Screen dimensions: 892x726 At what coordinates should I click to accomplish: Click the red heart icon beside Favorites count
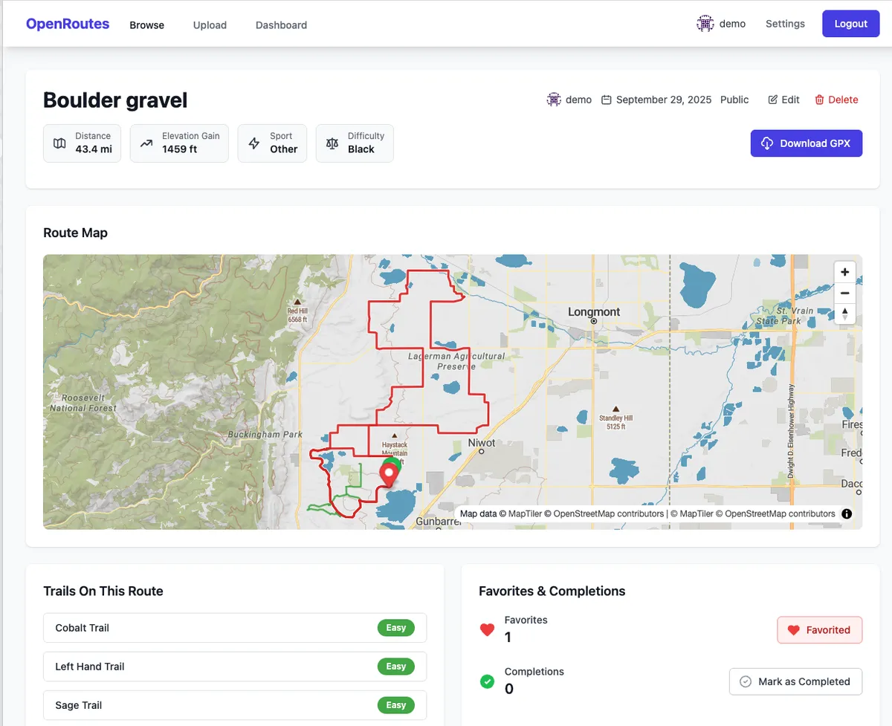(487, 629)
